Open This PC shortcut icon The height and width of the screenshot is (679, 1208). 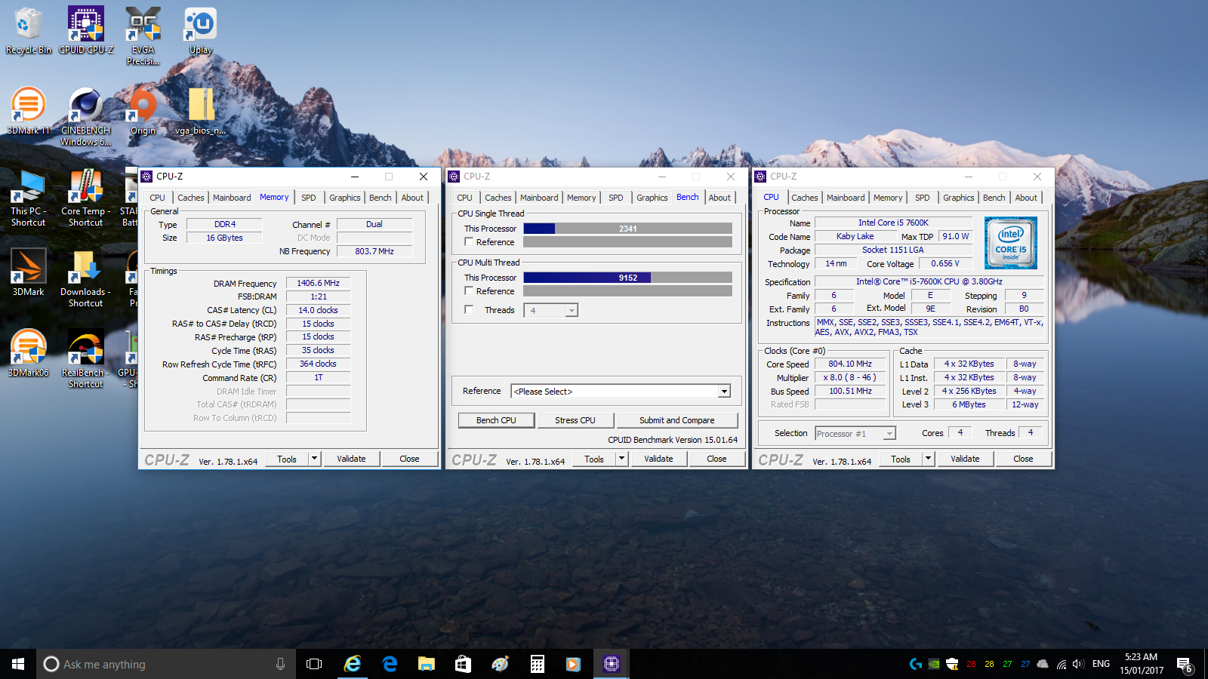click(x=28, y=198)
